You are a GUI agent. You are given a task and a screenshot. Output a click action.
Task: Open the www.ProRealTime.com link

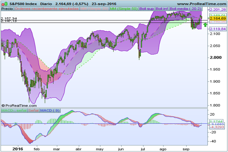tap(202, 4)
